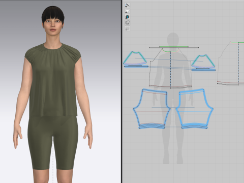Select the hem band below right shorts pattern

[x=194, y=127]
